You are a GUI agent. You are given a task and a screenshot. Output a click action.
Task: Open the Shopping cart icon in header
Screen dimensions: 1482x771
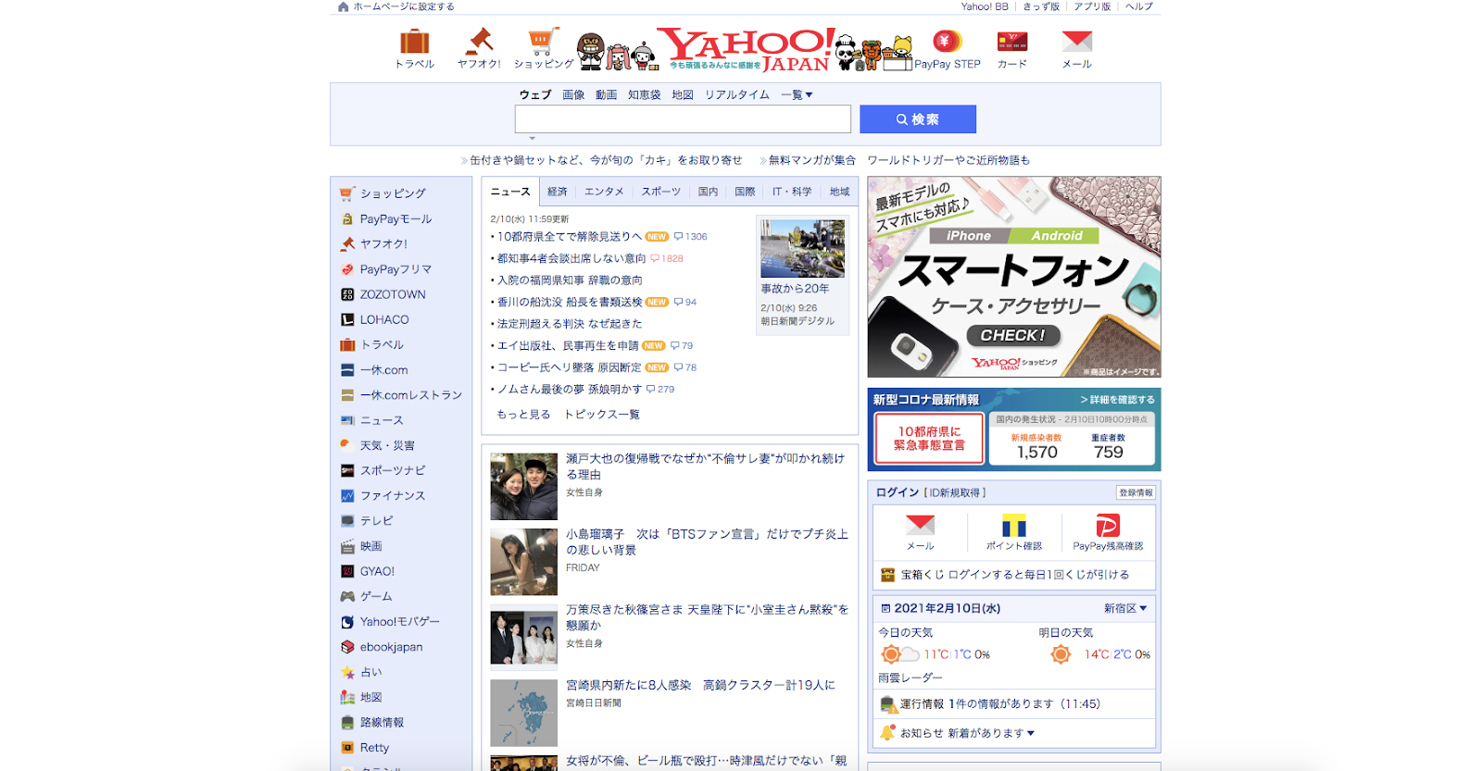coord(543,42)
